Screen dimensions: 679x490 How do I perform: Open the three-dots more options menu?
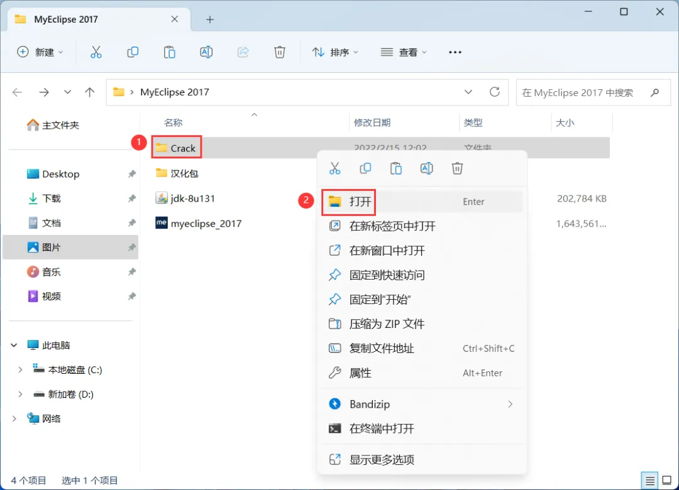tap(455, 52)
